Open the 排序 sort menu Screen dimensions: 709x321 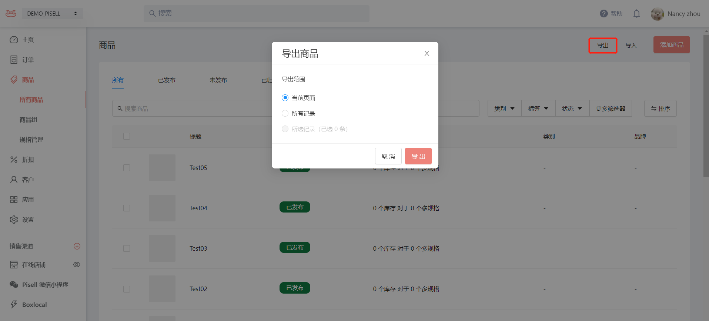point(660,108)
